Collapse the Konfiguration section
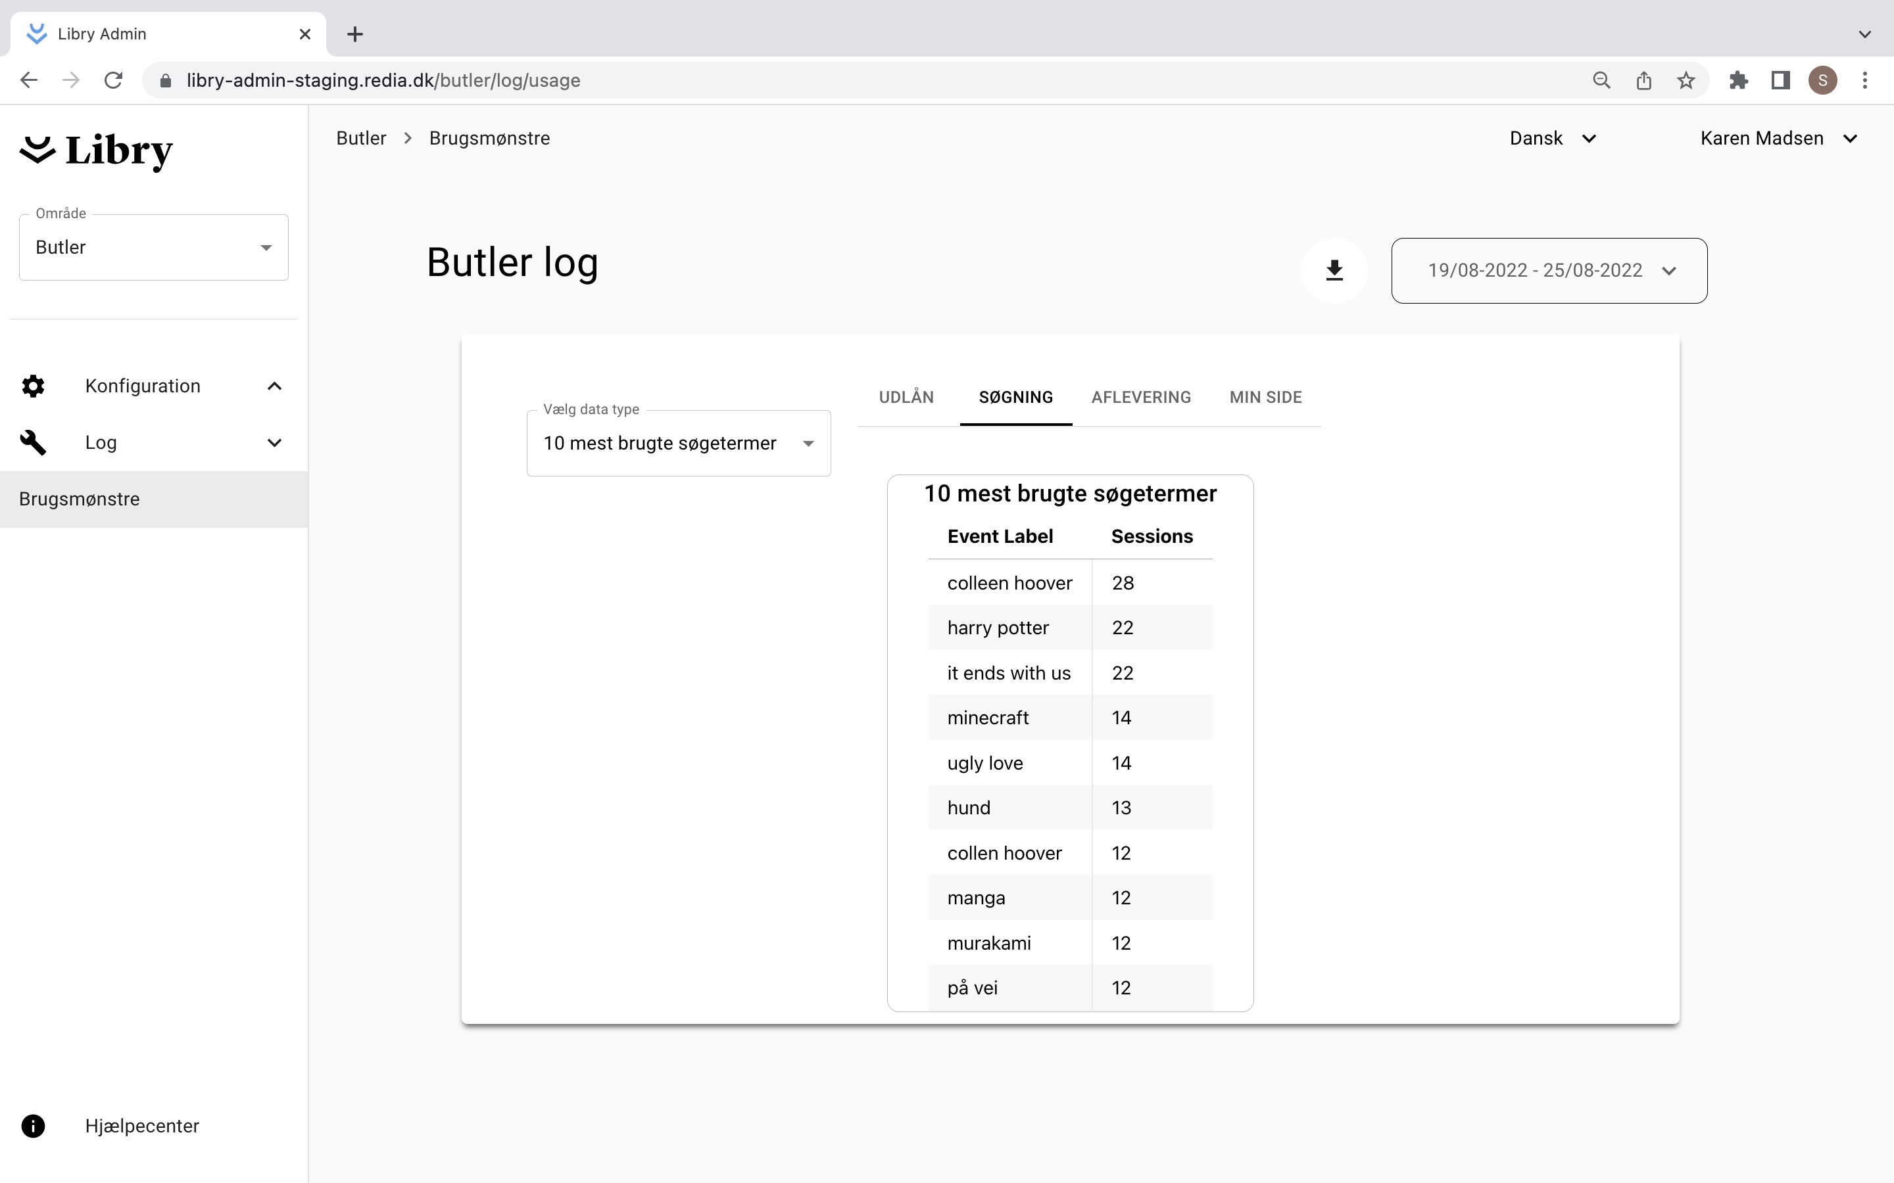Image resolution: width=1894 pixels, height=1183 pixels. tap(274, 386)
